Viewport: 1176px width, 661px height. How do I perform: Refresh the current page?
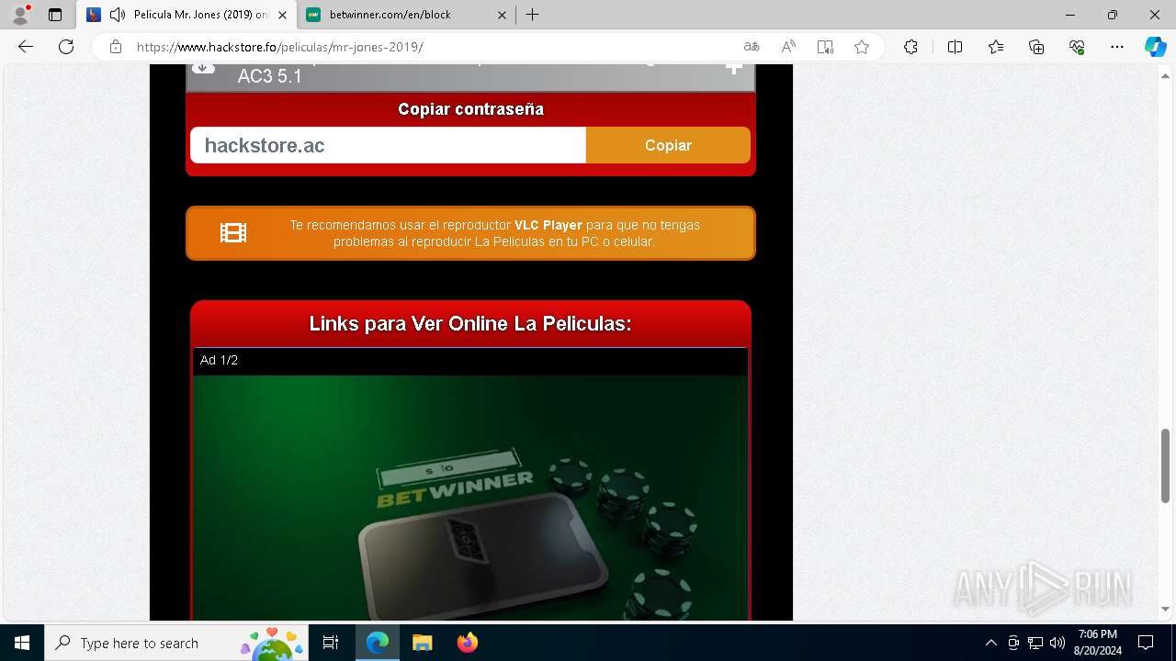click(66, 47)
